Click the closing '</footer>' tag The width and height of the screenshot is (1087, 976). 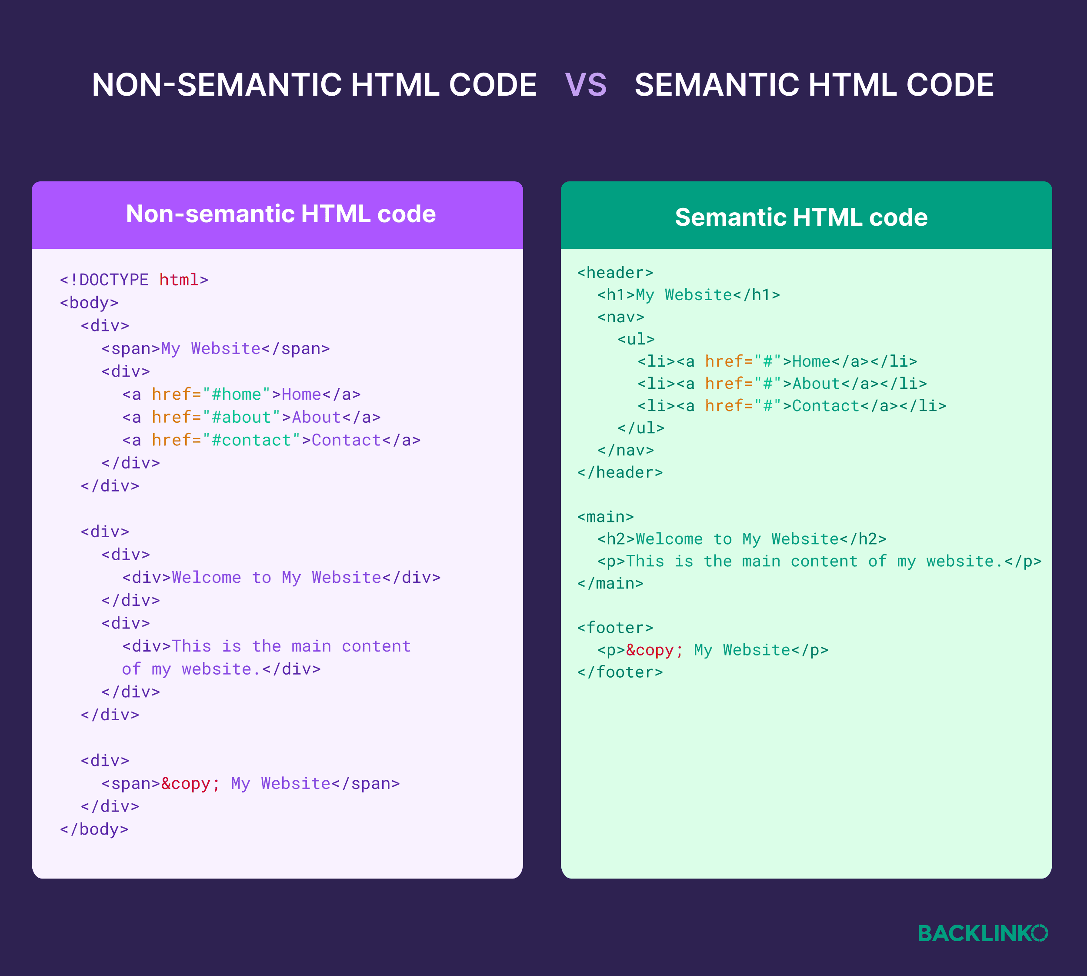pos(620,672)
